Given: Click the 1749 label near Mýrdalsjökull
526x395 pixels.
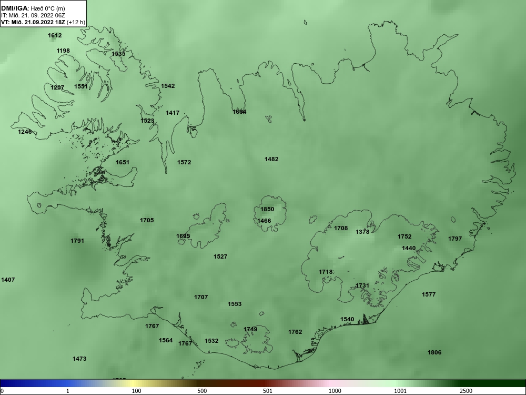Looking at the screenshot, I should pyautogui.click(x=250, y=329).
